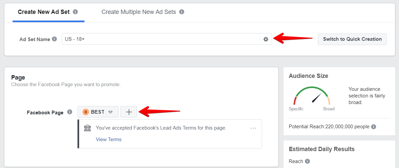399x168 pixels.
Task: Open the View Terms link
Action: [109, 140]
